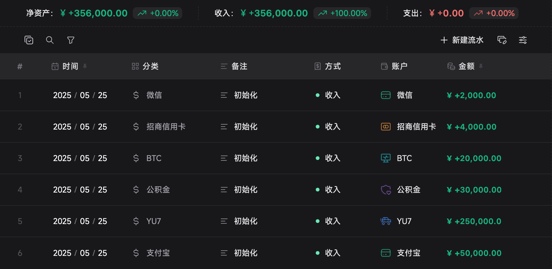Click the 金额 column header
This screenshot has height=269, width=552.
tap(466, 66)
